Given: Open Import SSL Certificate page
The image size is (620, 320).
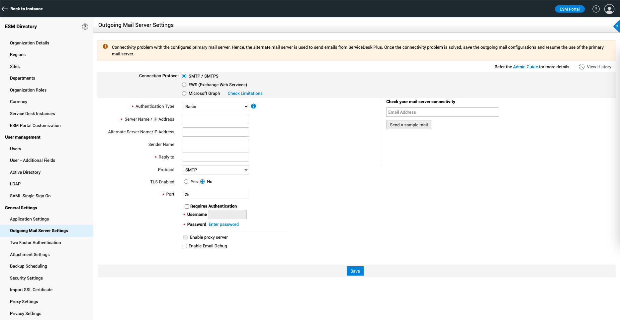Looking at the screenshot, I should (x=31, y=290).
